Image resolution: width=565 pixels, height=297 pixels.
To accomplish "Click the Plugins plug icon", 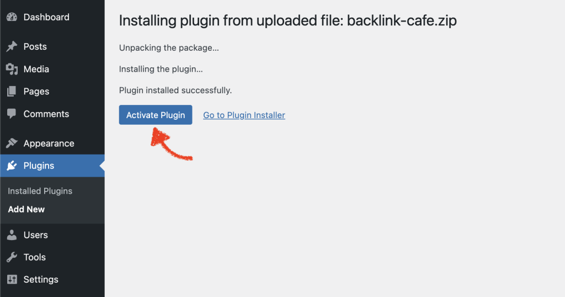I will tap(12, 166).
